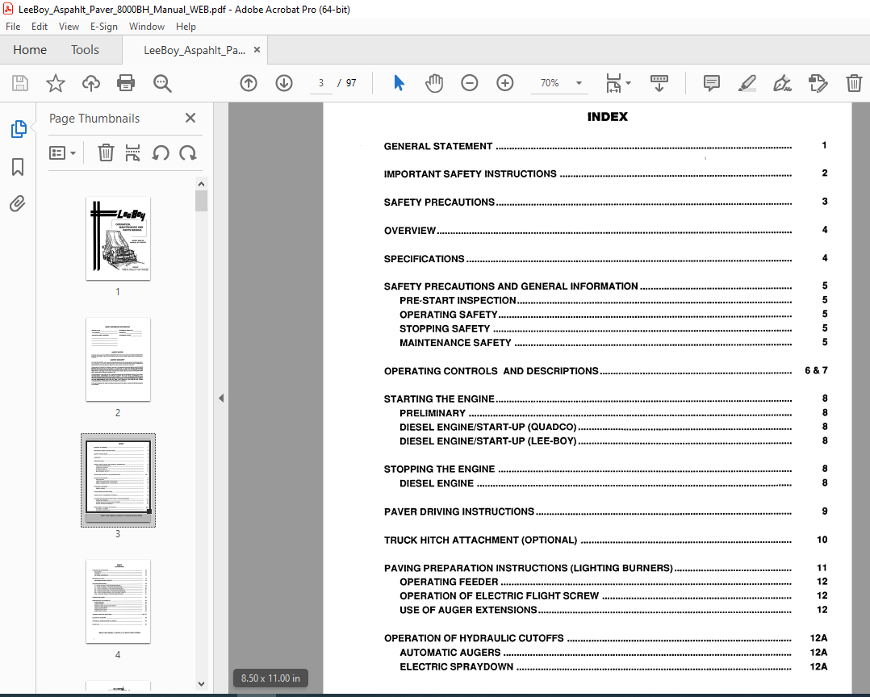Click the 70% zoom value field

[x=550, y=83]
